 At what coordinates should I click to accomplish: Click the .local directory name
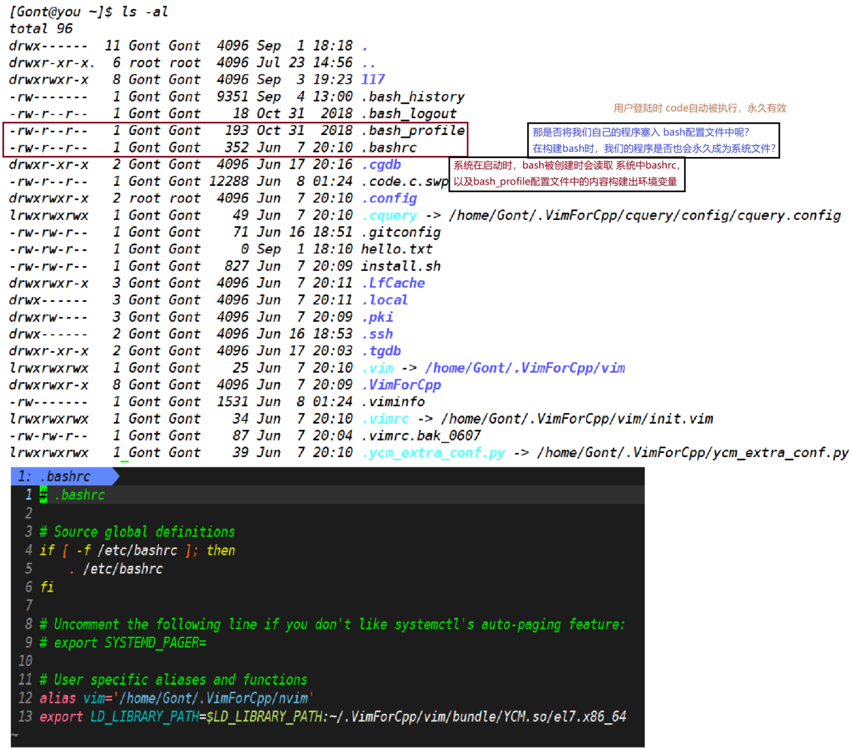click(x=386, y=300)
